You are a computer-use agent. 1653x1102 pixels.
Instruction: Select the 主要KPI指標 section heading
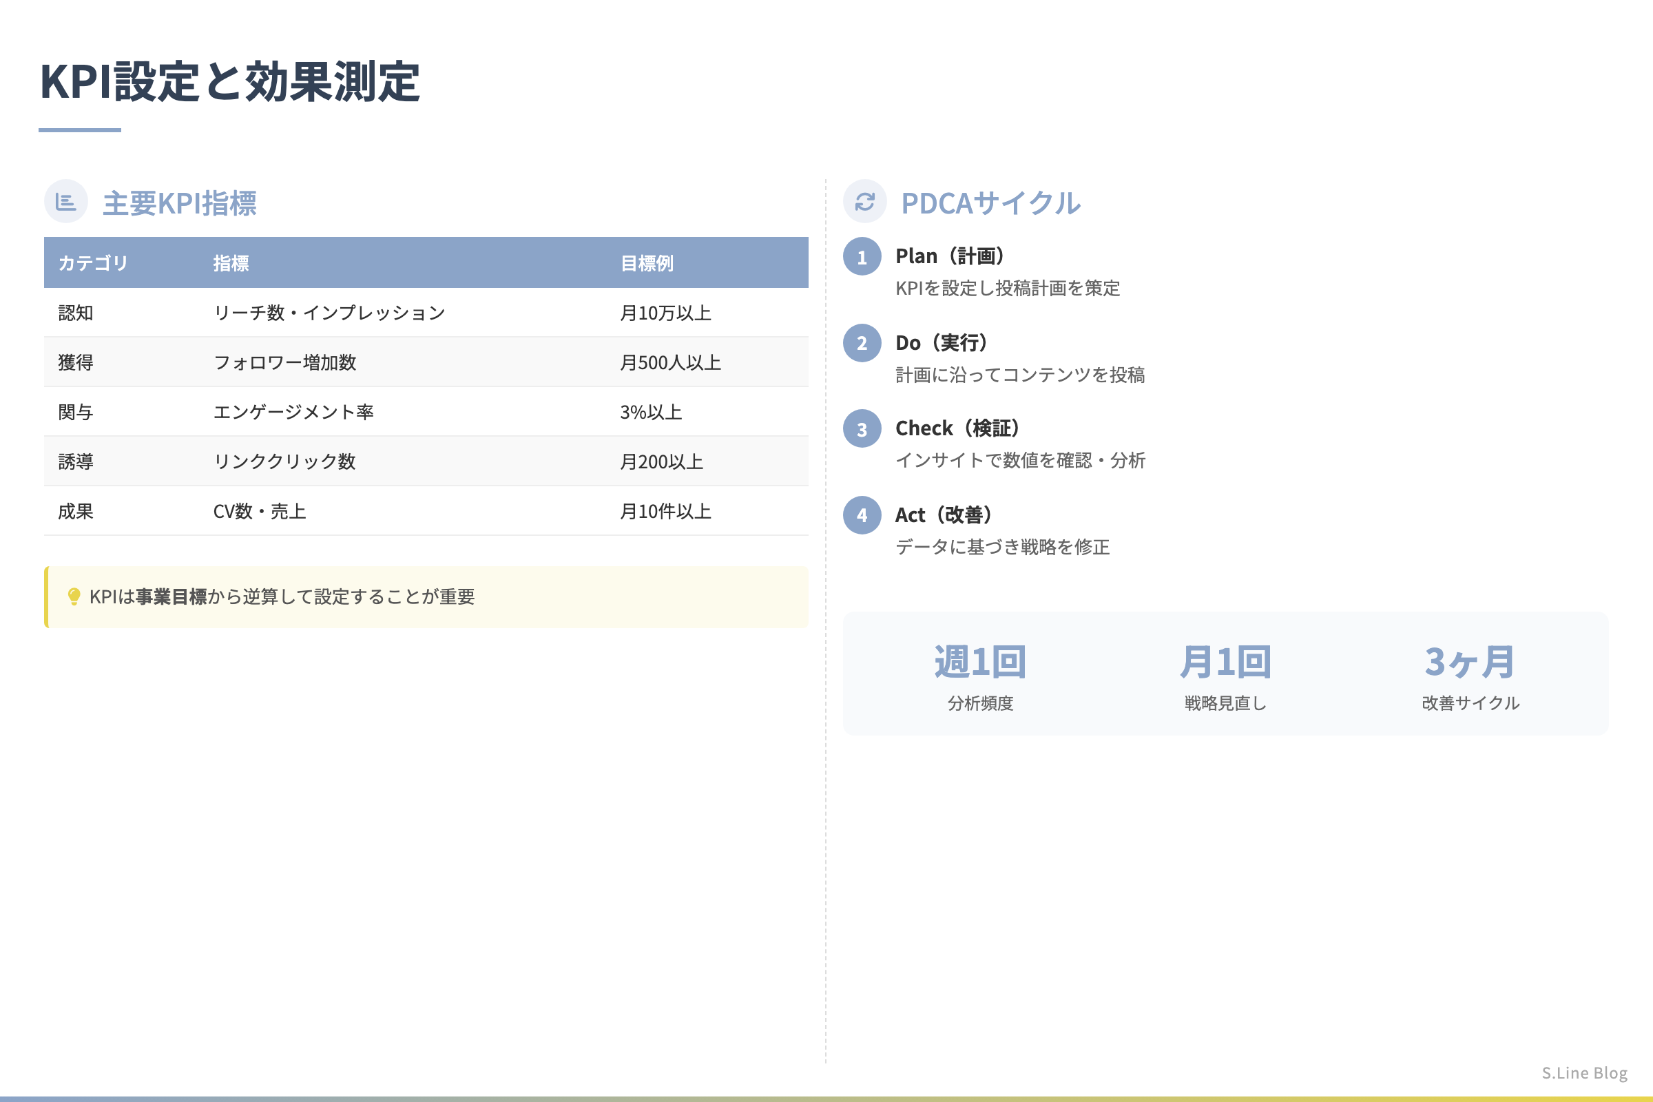point(180,203)
